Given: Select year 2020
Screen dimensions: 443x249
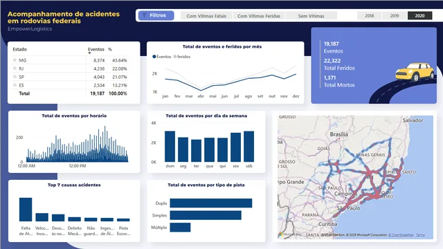Looking at the screenshot, I should pos(419,16).
